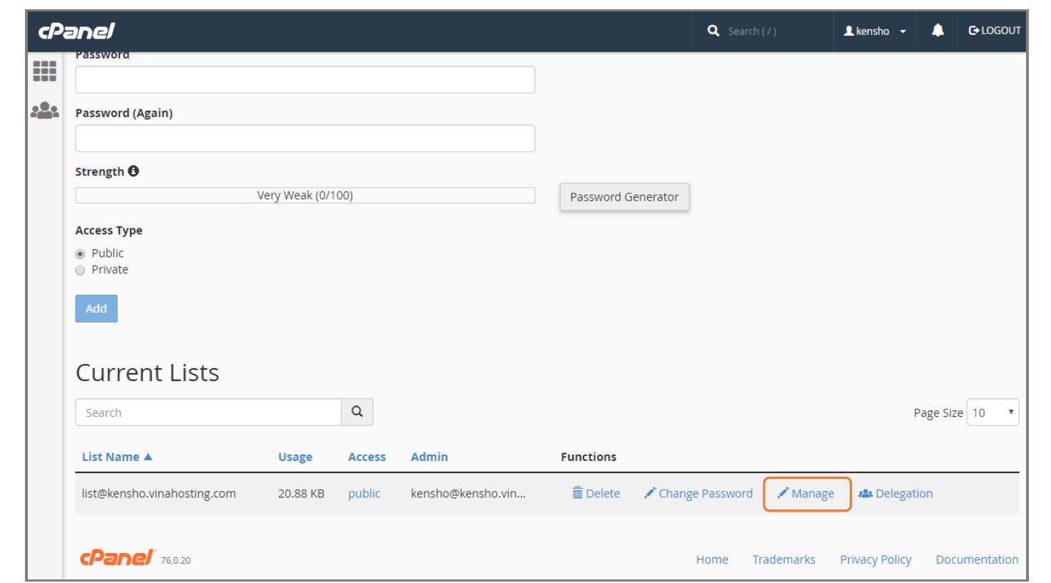Click the Current Lists heading

pyautogui.click(x=147, y=372)
